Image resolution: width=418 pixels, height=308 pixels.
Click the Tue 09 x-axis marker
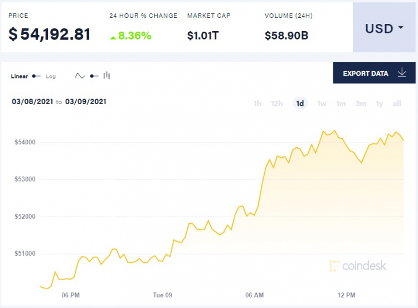click(x=162, y=295)
